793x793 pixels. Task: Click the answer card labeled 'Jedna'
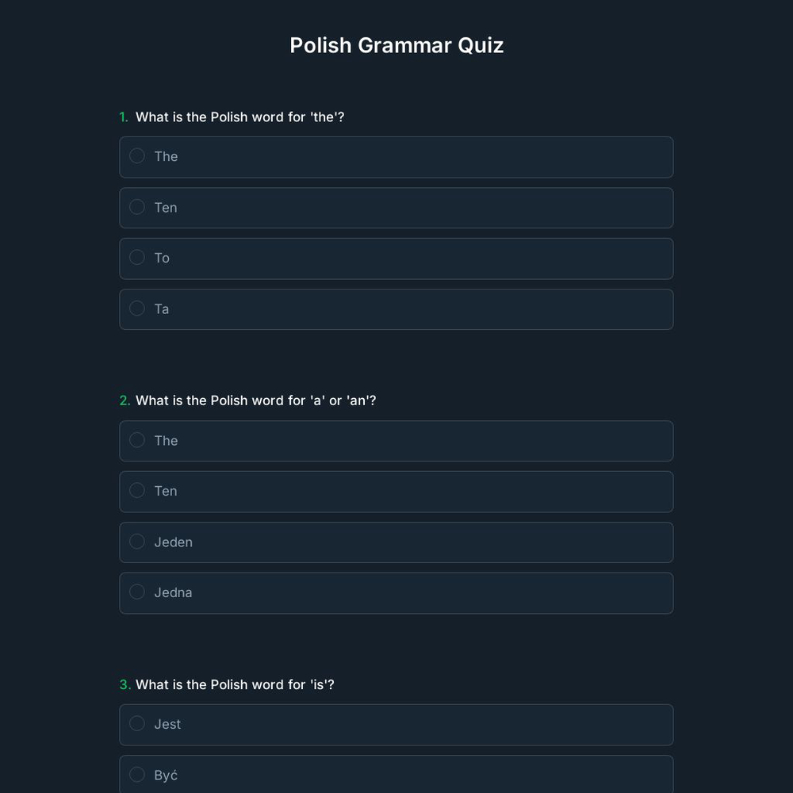click(396, 592)
